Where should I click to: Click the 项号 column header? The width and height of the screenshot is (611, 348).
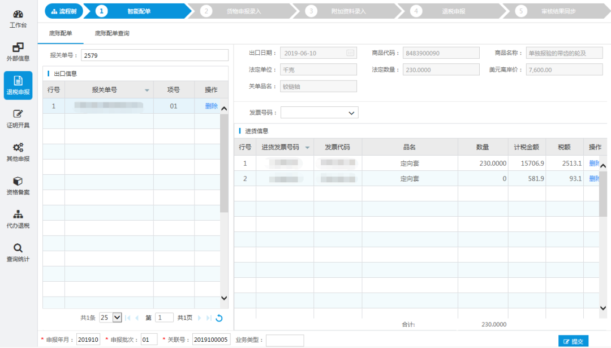coord(174,90)
